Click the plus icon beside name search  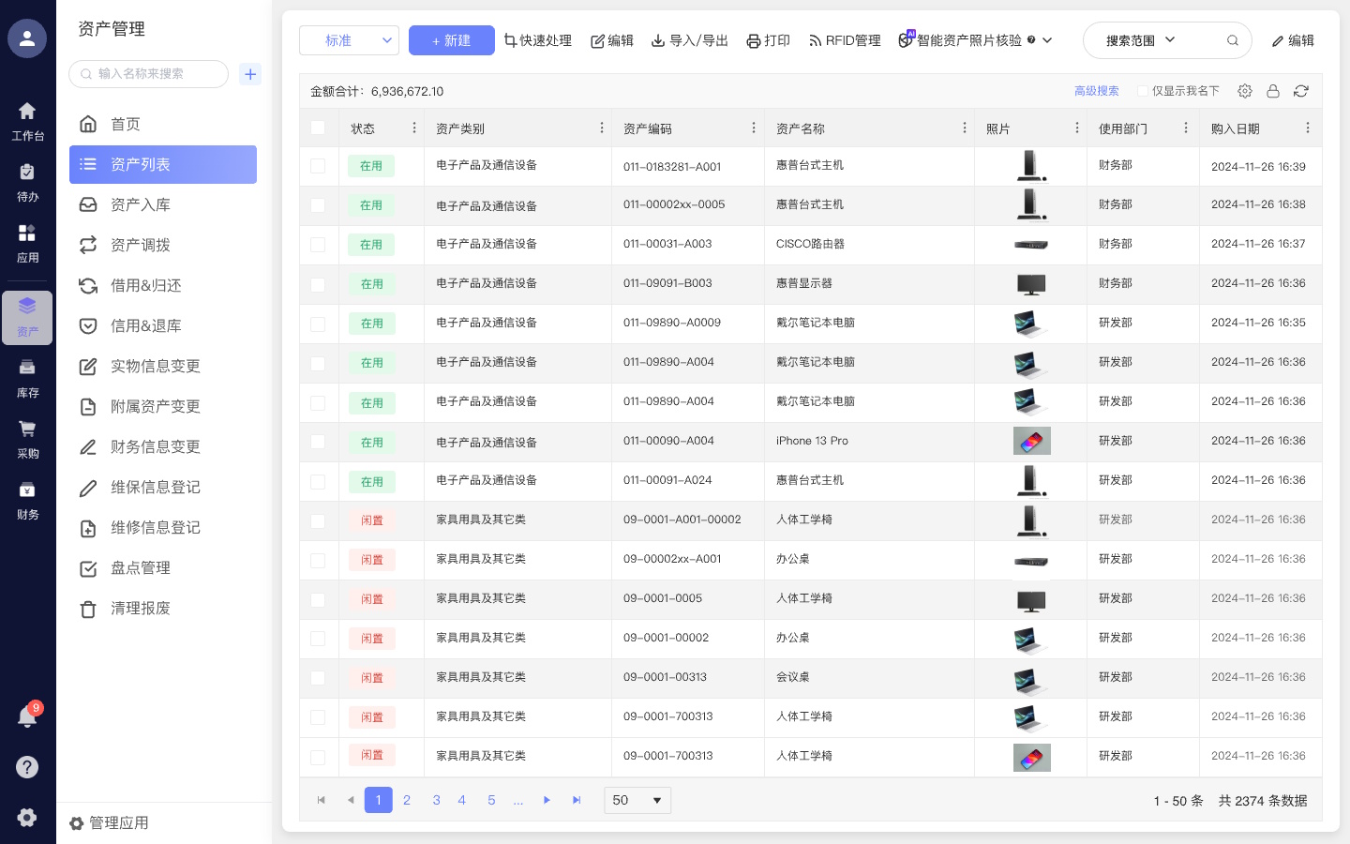coord(250,74)
